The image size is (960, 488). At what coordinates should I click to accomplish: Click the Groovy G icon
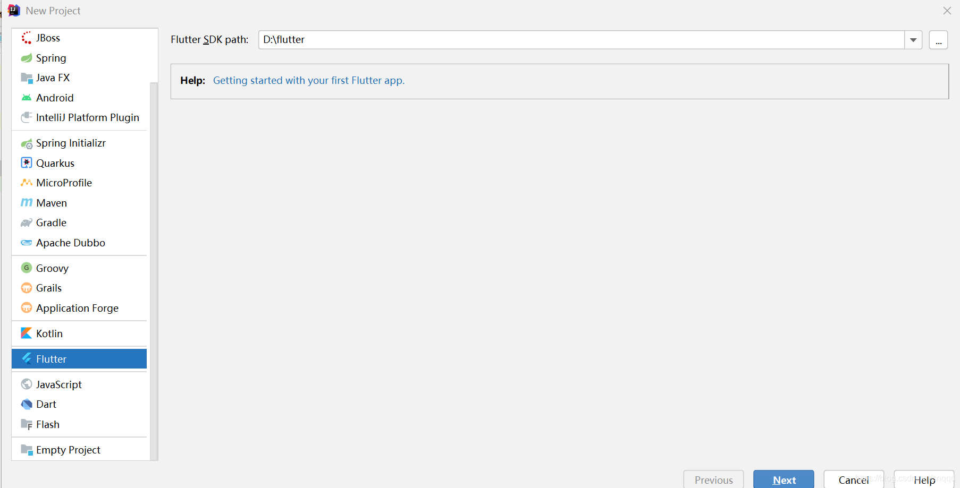tap(27, 268)
